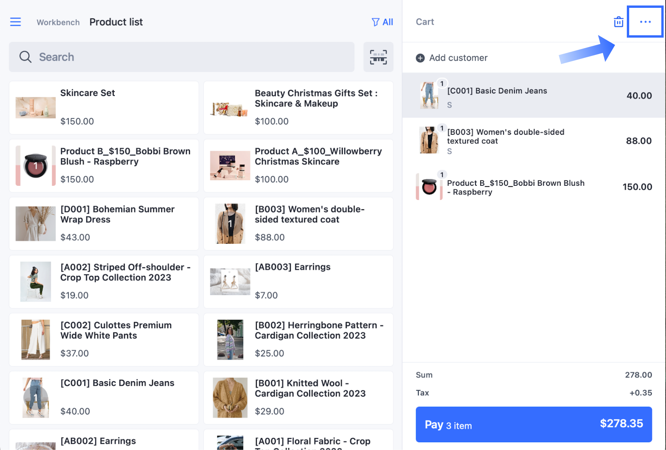Add a customer to the cart
The width and height of the screenshot is (666, 450).
tap(452, 58)
